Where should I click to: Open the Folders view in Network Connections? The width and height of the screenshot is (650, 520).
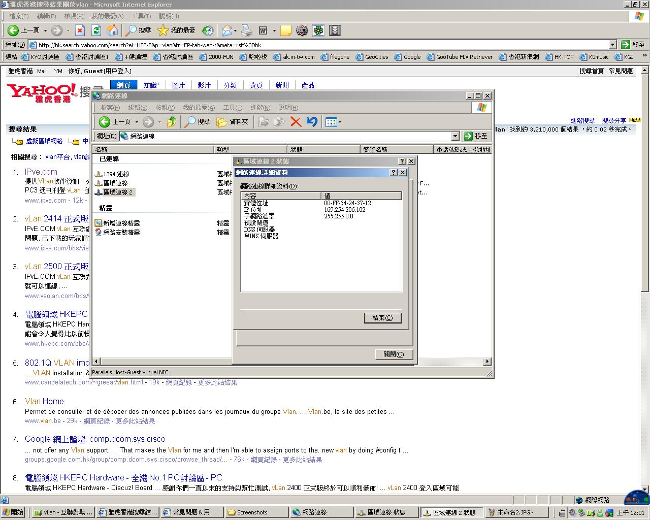pyautogui.click(x=233, y=122)
